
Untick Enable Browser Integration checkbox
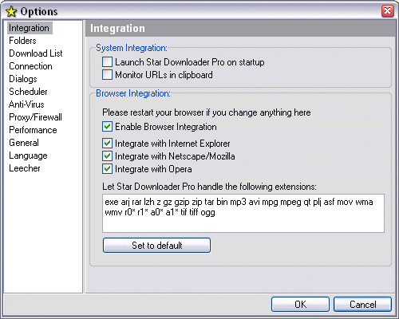tap(107, 127)
